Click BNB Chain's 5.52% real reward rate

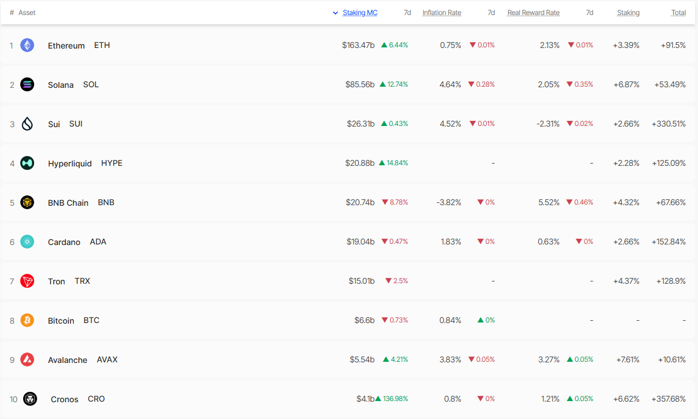(x=549, y=202)
